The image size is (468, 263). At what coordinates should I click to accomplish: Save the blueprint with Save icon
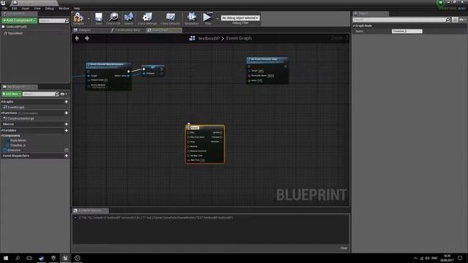[99, 18]
